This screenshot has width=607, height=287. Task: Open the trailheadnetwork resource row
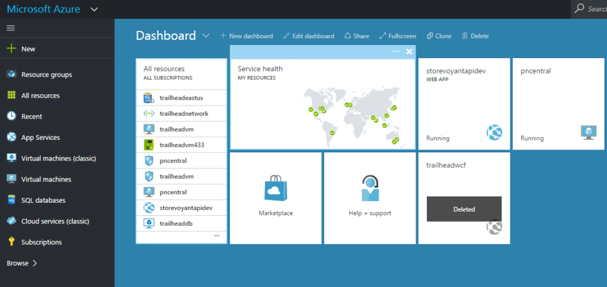pyautogui.click(x=181, y=113)
